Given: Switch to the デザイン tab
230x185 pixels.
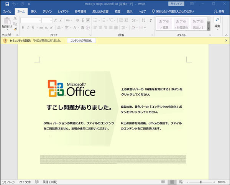Looking at the screenshot, I should click(x=47, y=11).
